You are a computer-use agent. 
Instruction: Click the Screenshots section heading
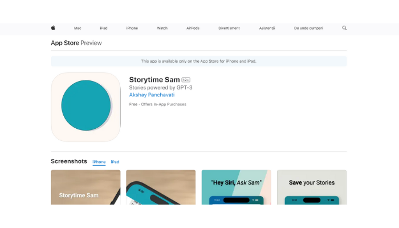69,161
